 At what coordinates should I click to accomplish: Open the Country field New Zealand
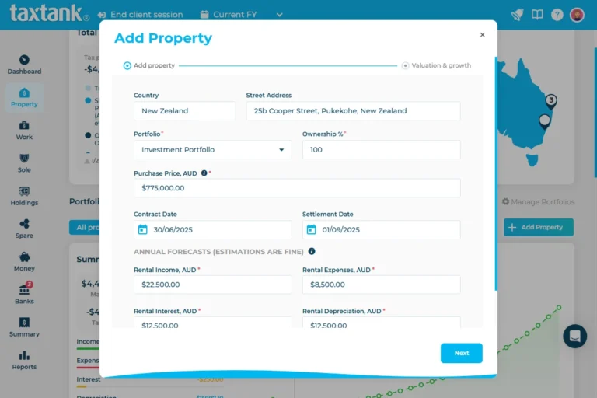[185, 111]
